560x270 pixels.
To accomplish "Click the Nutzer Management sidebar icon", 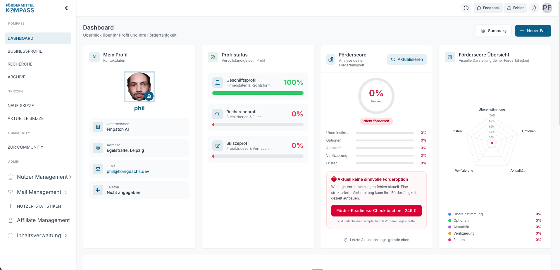I will [11, 177].
